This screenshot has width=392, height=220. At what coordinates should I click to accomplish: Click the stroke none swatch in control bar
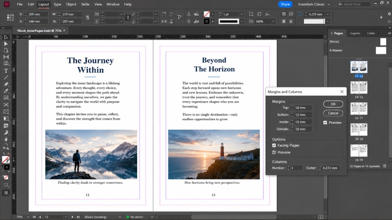(206, 14)
